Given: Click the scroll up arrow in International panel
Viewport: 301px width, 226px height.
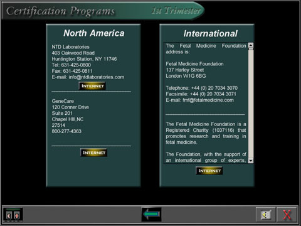Looking at the screenshot, I should point(251,45).
